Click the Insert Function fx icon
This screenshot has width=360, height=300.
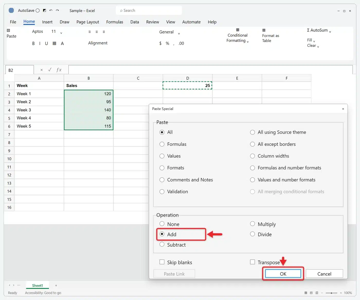59,70
